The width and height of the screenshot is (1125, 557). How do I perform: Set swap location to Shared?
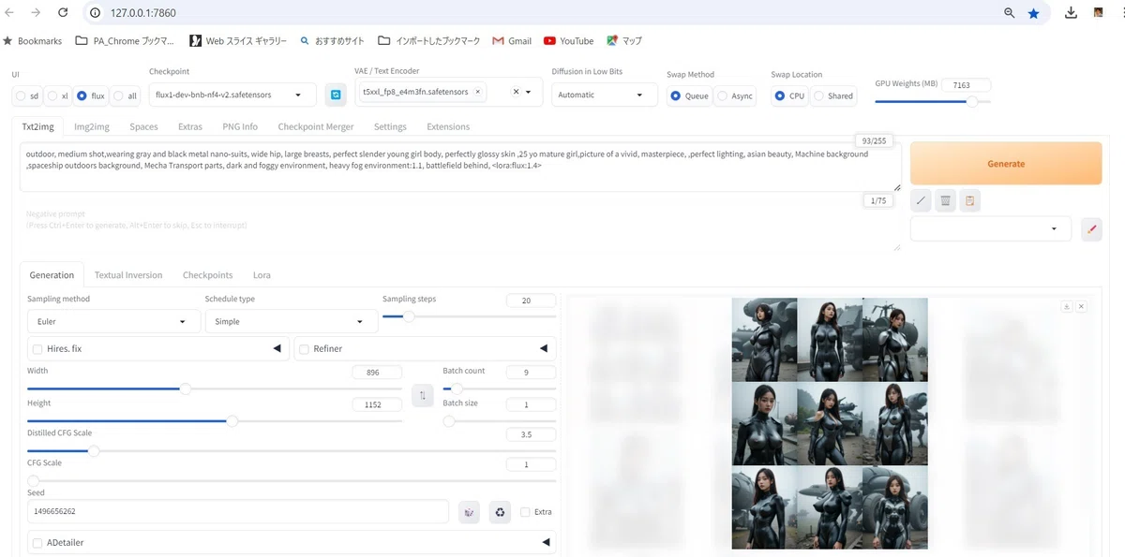[818, 95]
